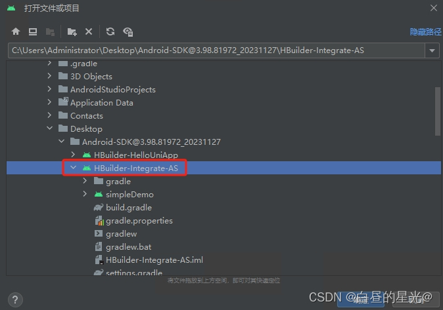
Task: Expand the .gradle folder
Action: (x=49, y=63)
